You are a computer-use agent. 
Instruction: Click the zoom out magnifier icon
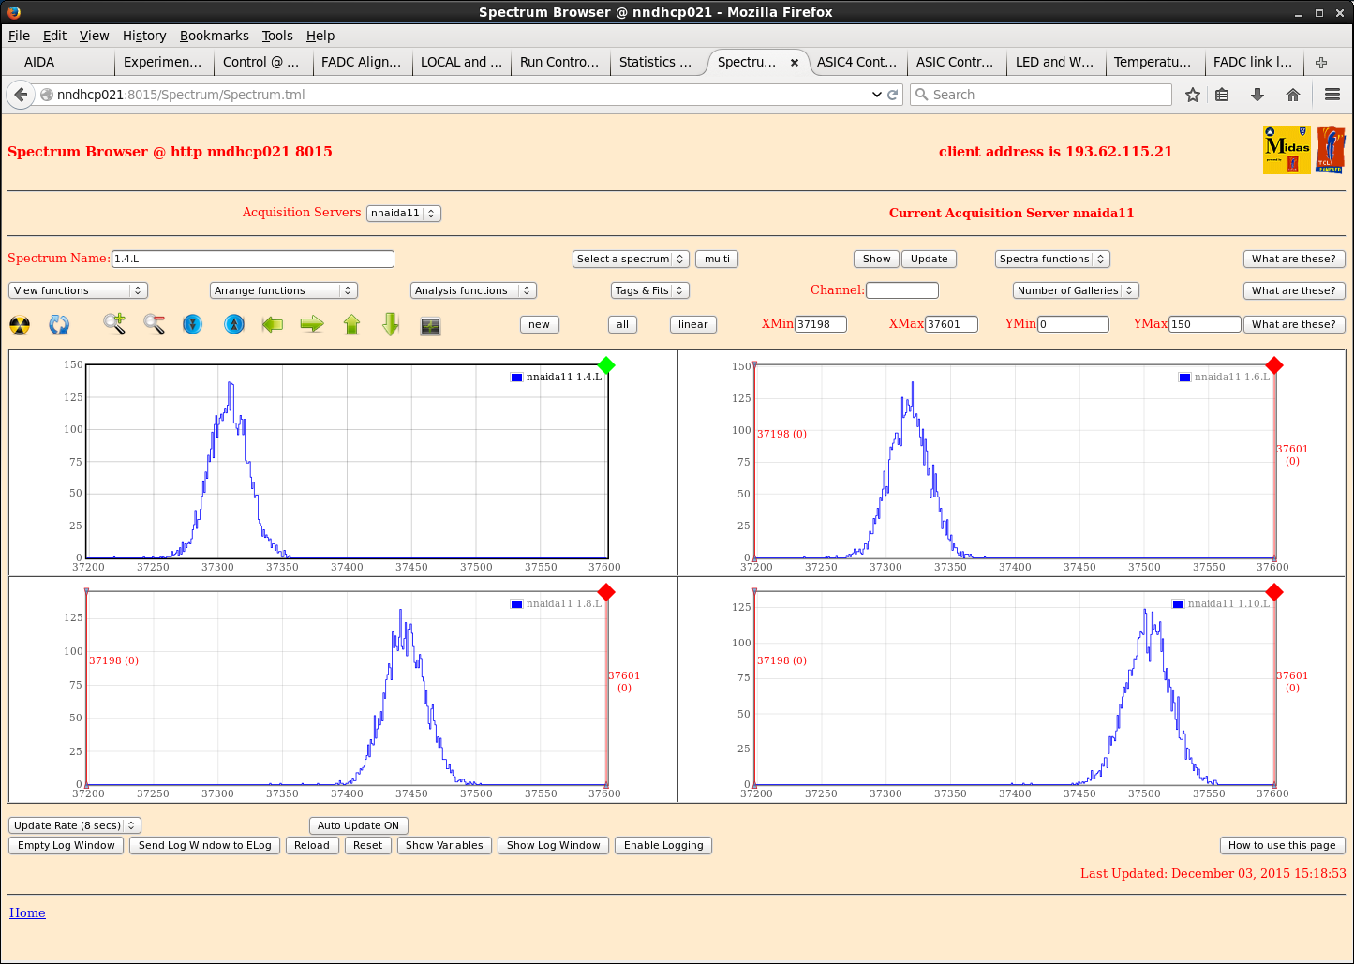pyautogui.click(x=155, y=324)
